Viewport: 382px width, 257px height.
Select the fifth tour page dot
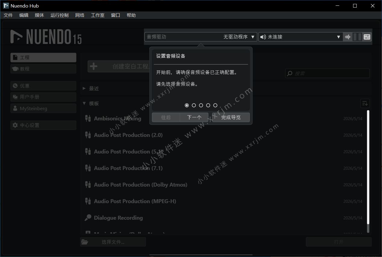(215, 105)
